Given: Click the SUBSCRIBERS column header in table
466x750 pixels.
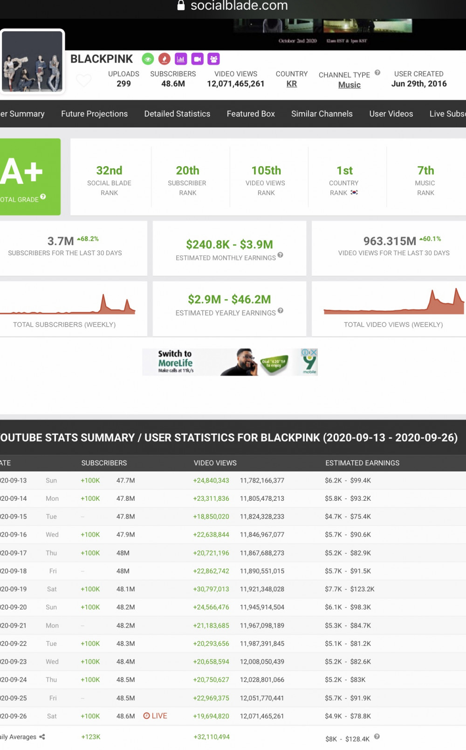Looking at the screenshot, I should point(104,463).
